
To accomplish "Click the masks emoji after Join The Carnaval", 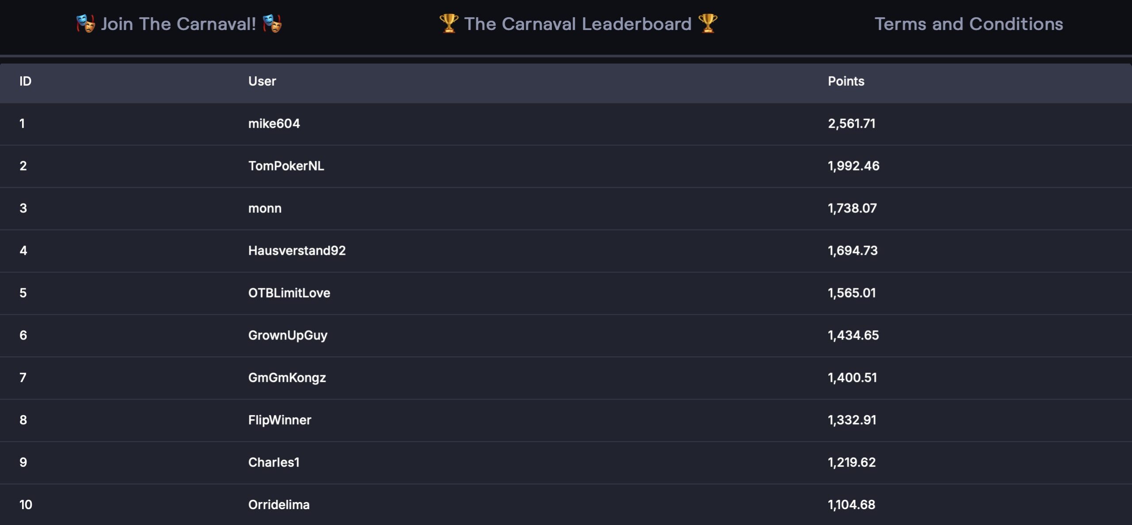I will (272, 24).
